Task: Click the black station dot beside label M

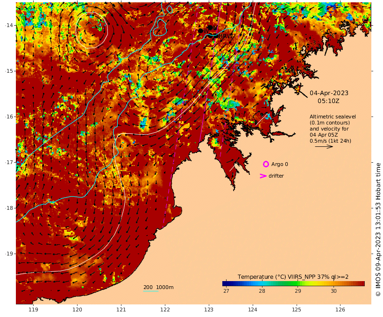Action: pyautogui.click(x=210, y=28)
